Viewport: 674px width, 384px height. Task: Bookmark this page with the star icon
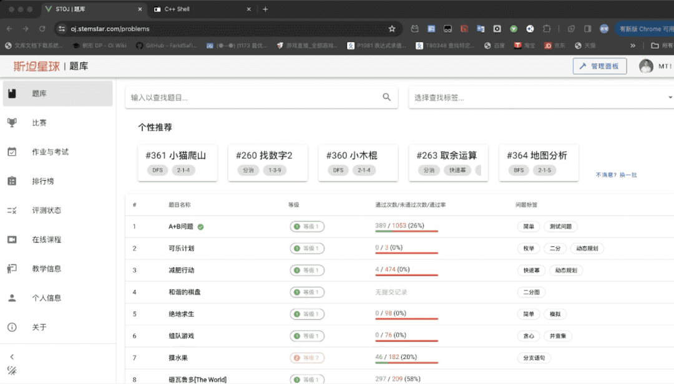[x=392, y=29]
